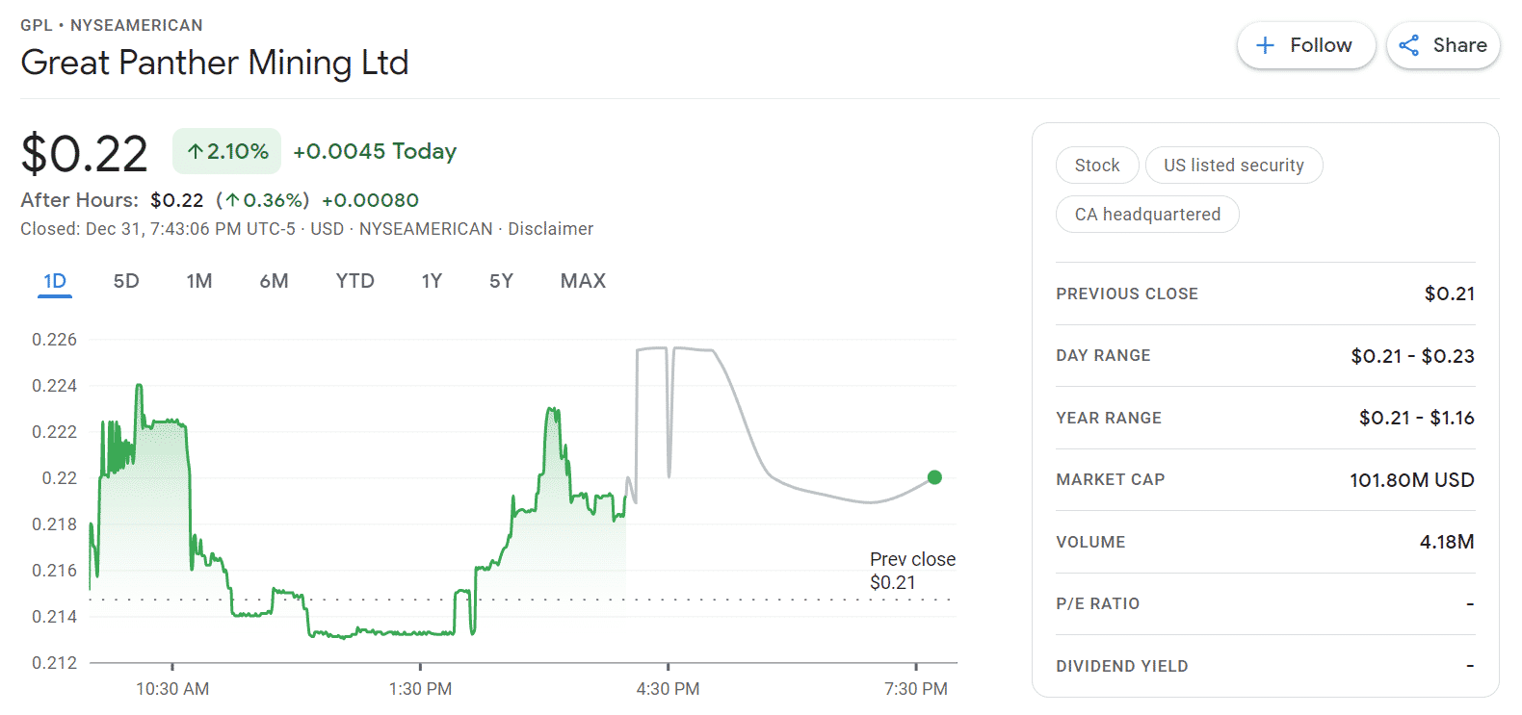Click the 1:30 PM axis label
Viewport: 1522px width, 715px height.
pyautogui.click(x=420, y=689)
